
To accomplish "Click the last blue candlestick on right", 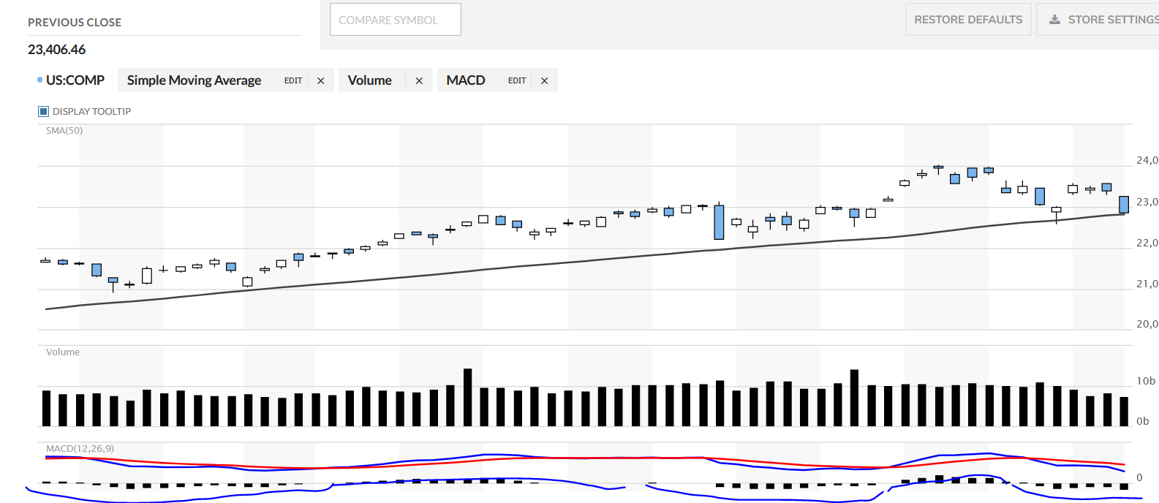I will [x=1124, y=205].
